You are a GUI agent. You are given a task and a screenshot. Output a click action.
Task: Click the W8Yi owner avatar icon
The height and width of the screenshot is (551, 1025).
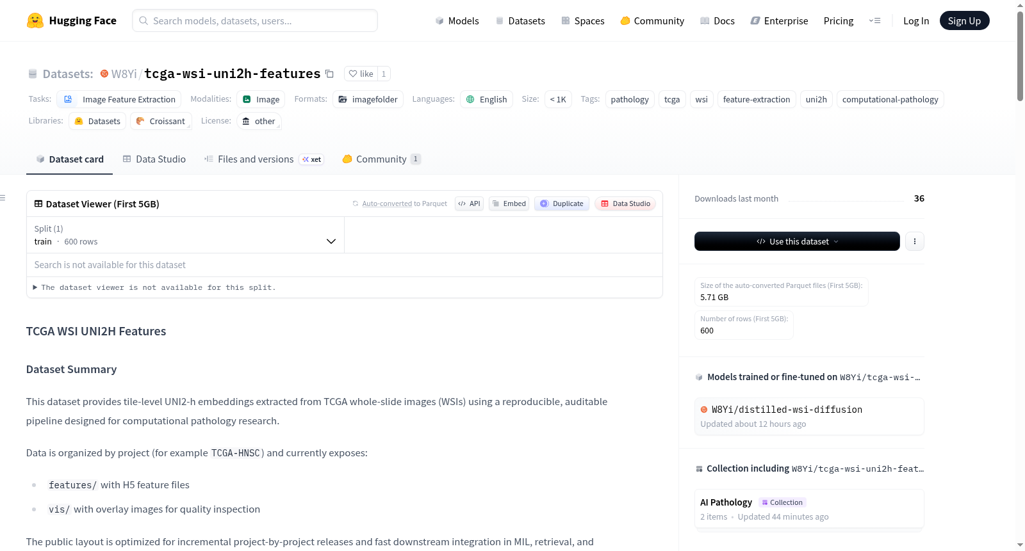(x=104, y=74)
